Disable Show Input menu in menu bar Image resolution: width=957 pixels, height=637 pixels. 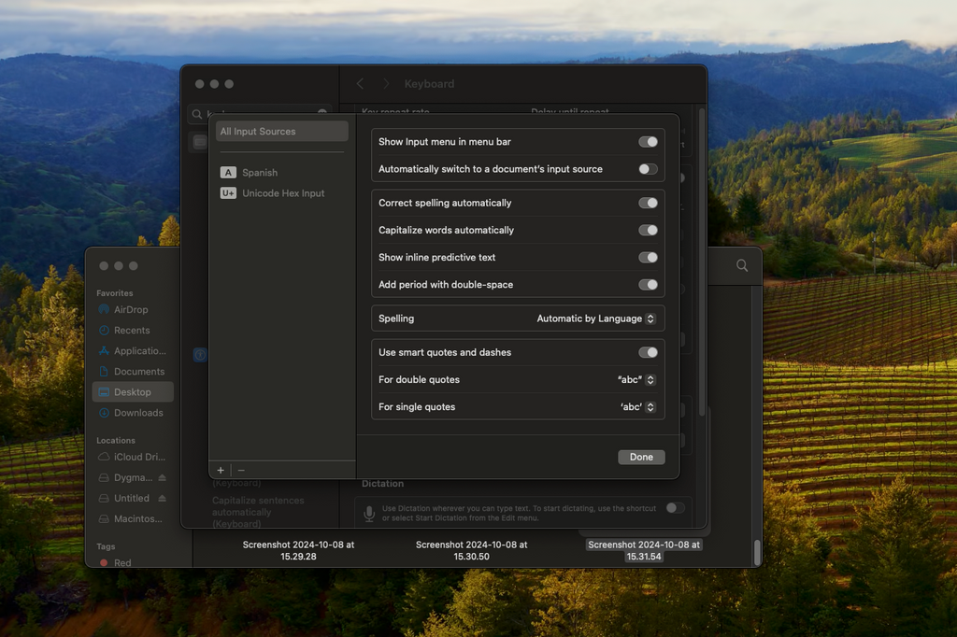point(648,142)
